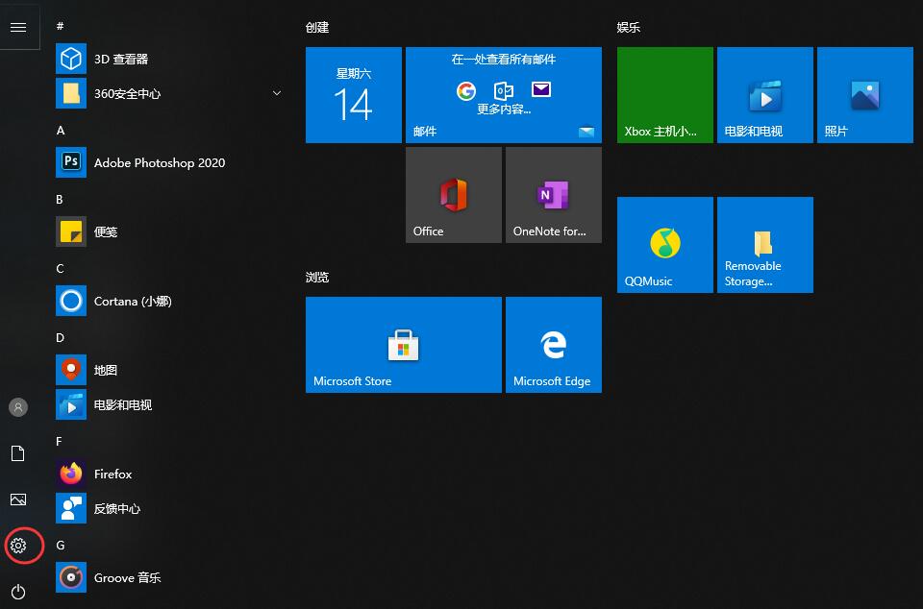Select the 娱乐 tile group title
Viewport: 923px width, 609px height.
[629, 28]
